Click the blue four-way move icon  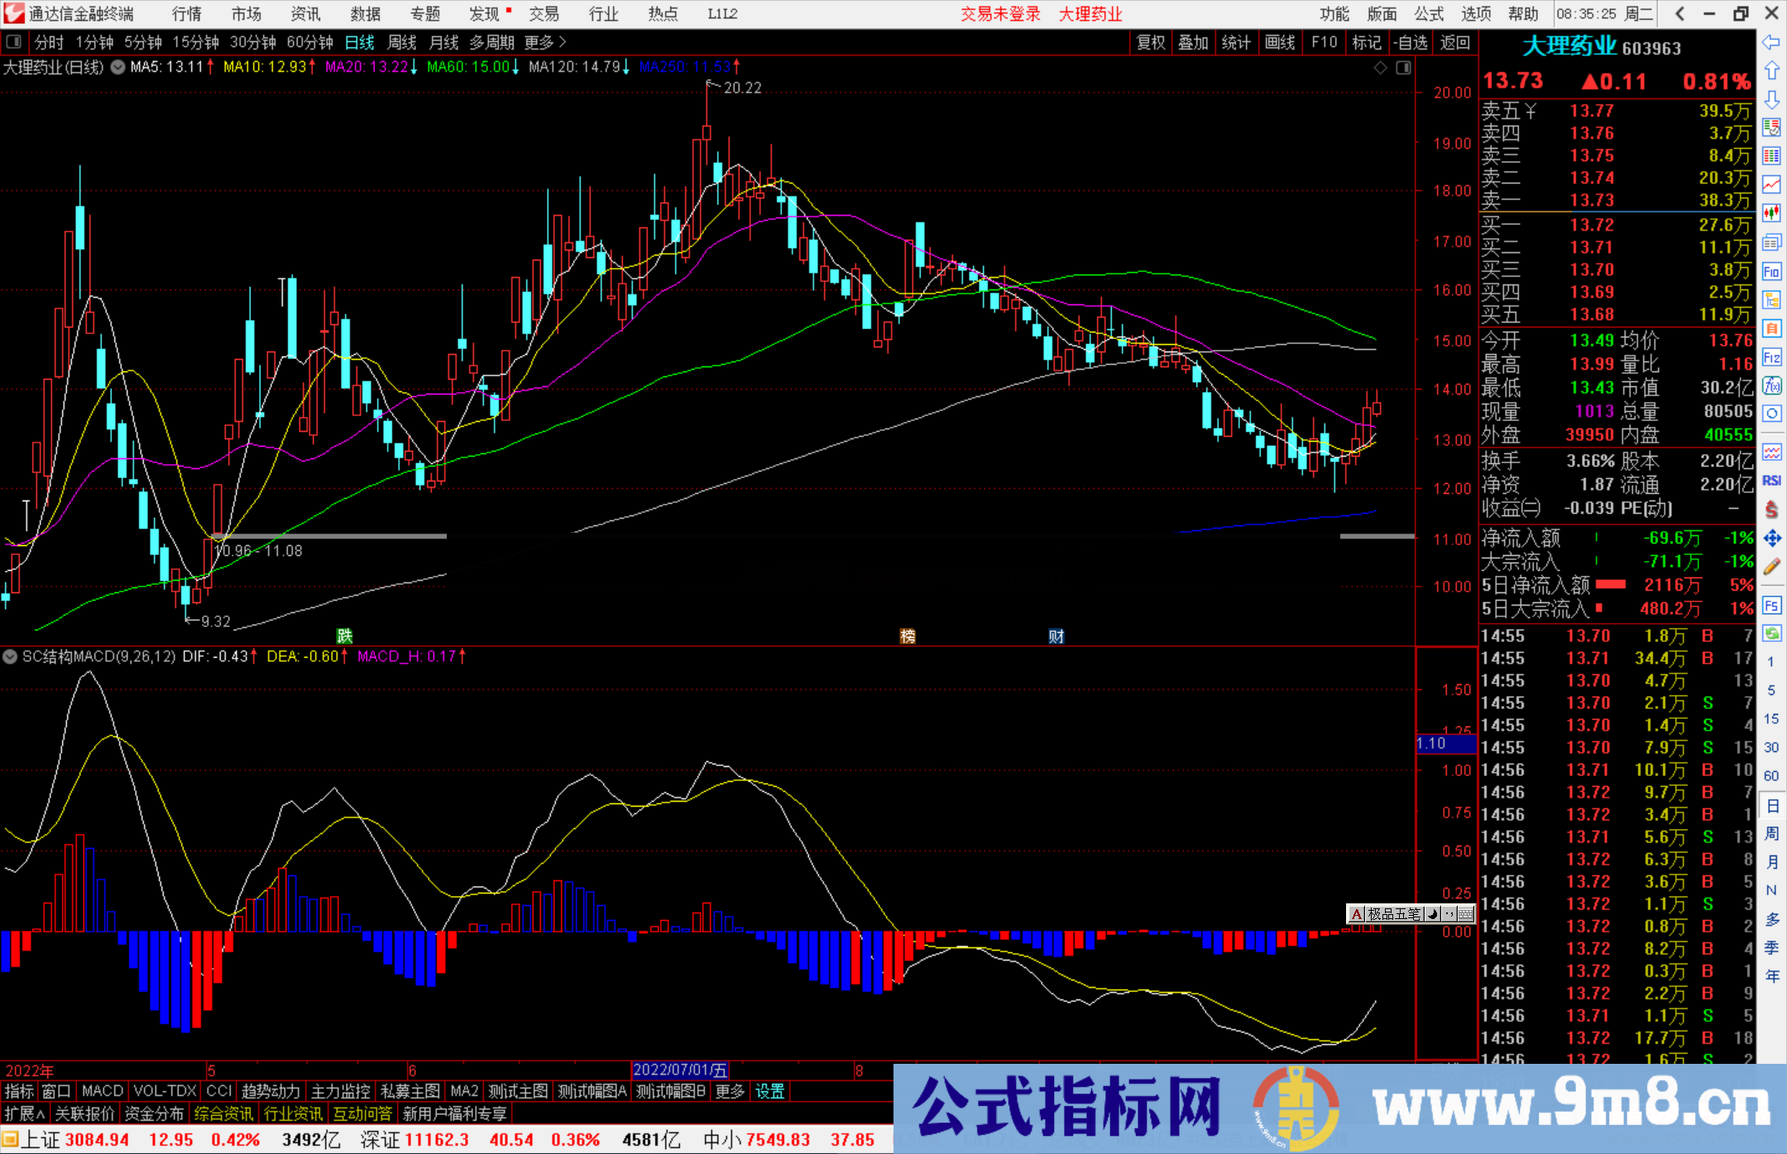(1771, 539)
